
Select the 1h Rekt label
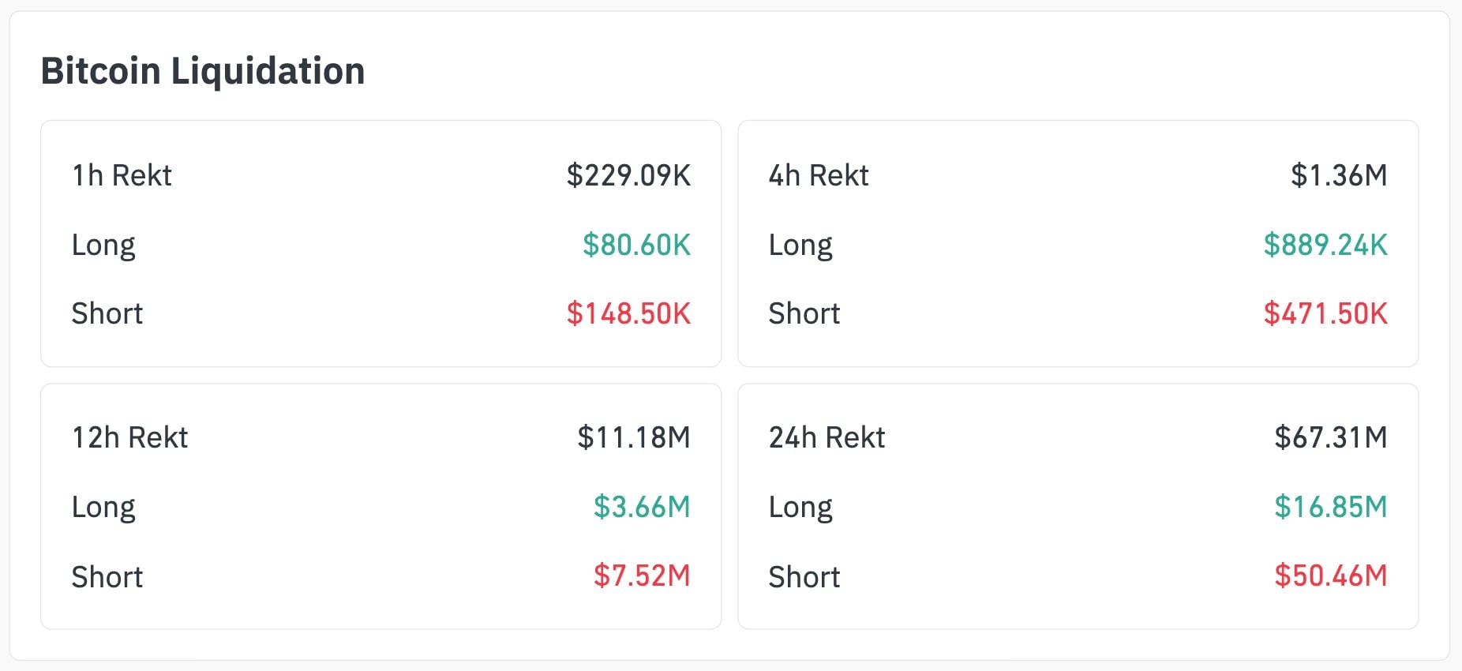click(x=122, y=175)
